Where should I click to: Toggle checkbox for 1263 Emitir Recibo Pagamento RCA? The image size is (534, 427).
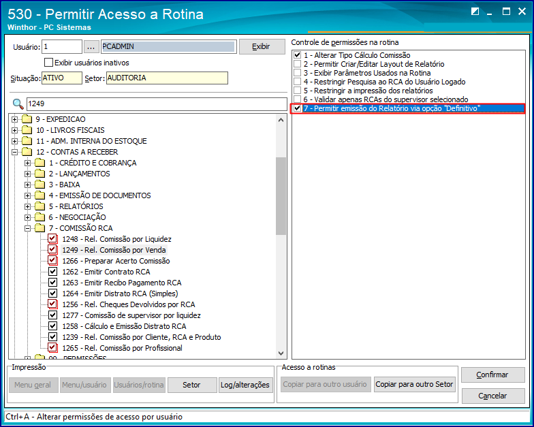52,282
